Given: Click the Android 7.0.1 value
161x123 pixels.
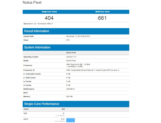Looking at the screenshot, I should pos(72,57).
